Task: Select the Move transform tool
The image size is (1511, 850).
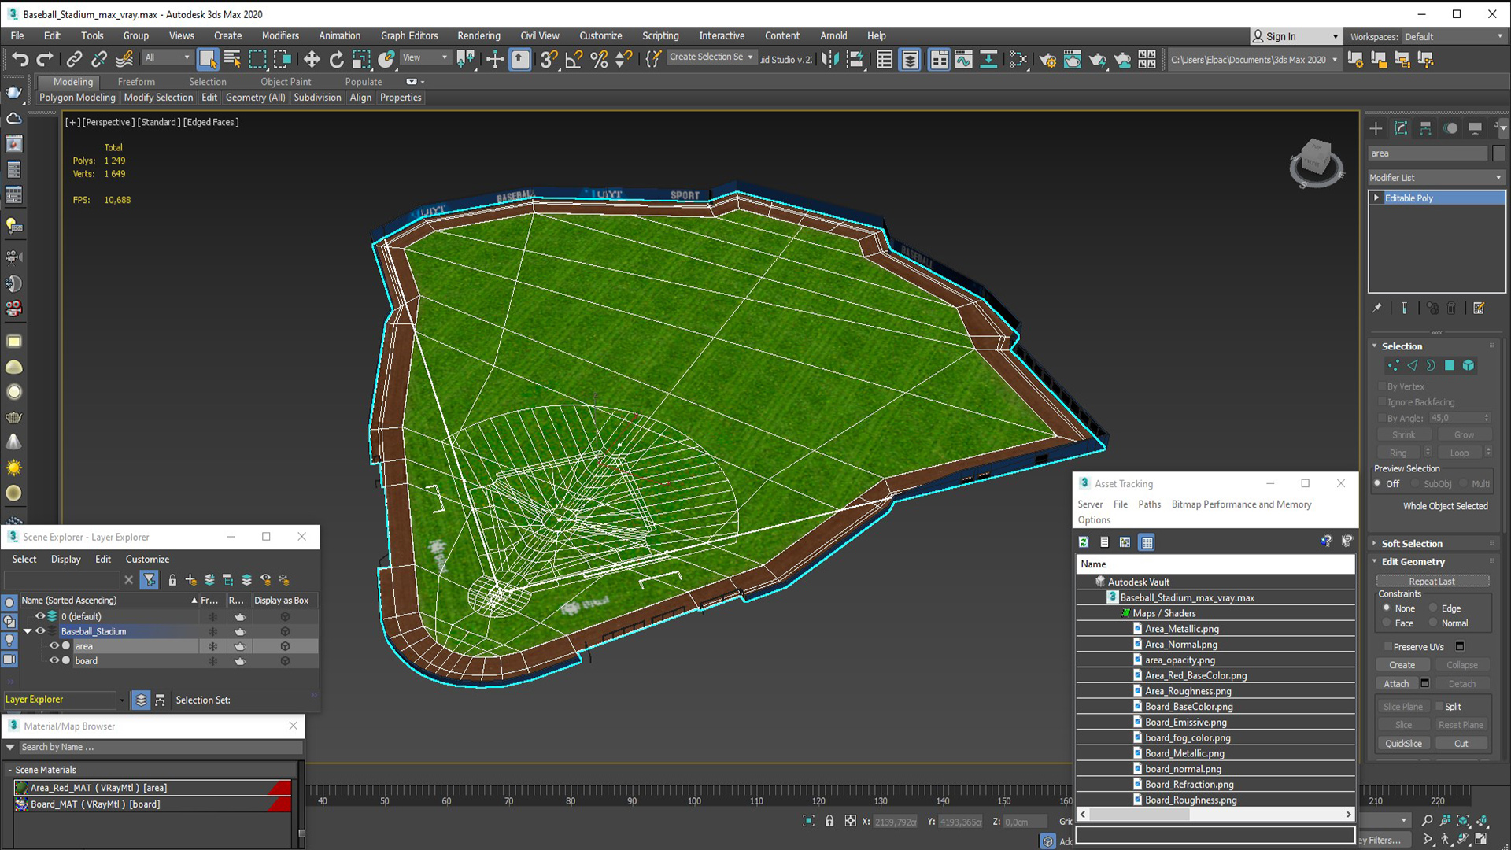Action: tap(312, 59)
